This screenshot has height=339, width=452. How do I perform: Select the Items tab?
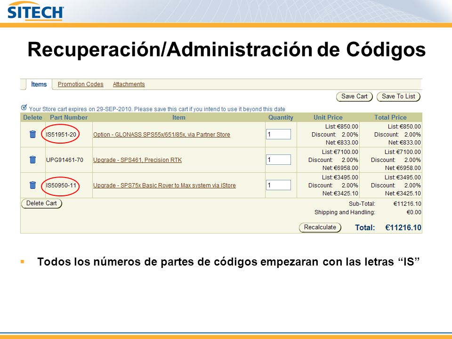(39, 84)
